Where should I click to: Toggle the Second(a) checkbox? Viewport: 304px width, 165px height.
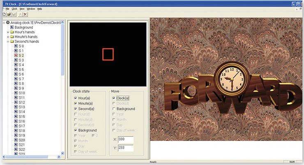[x=76, y=109]
